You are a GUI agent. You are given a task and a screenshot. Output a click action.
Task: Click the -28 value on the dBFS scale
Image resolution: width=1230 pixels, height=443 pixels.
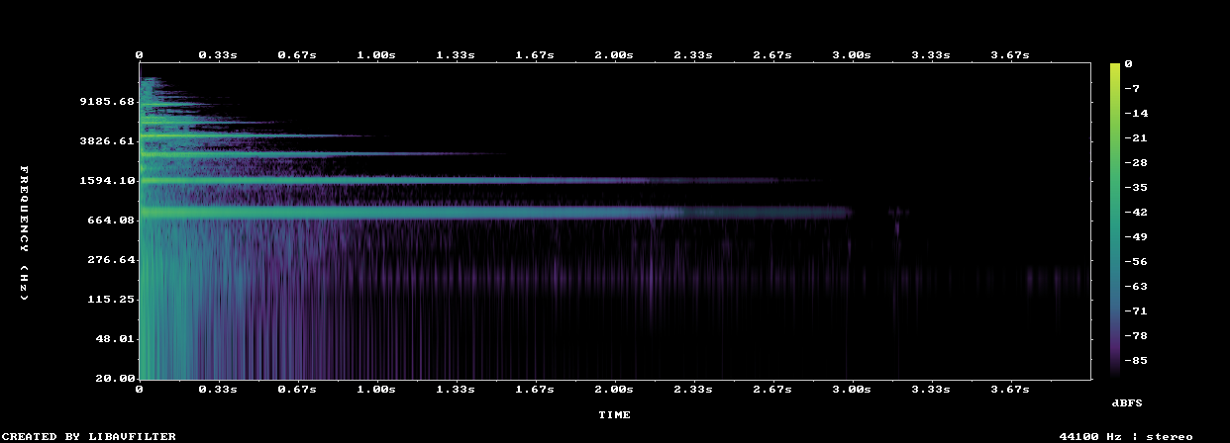[x=1136, y=163]
